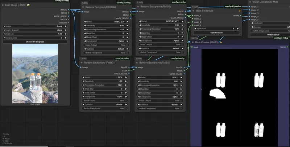Open the mask_channel dropdown set to alpha
The image size is (290, 147).
tap(33, 30)
